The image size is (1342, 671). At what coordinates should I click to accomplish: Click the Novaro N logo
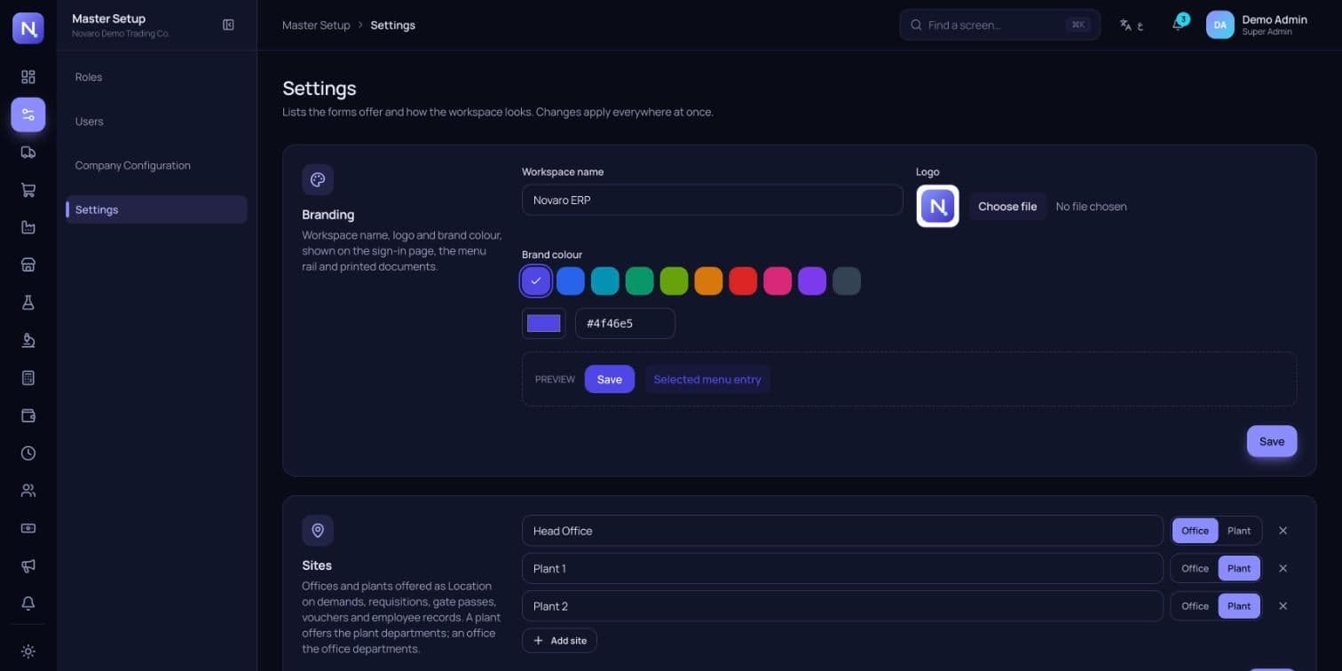click(28, 28)
